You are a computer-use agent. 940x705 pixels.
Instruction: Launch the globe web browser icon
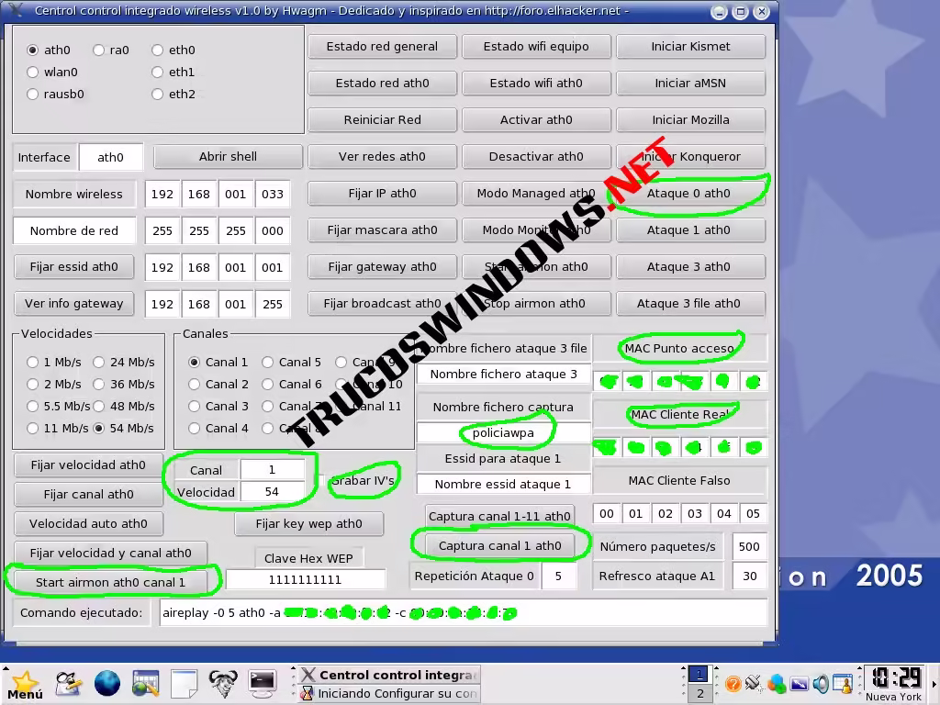coord(107,683)
